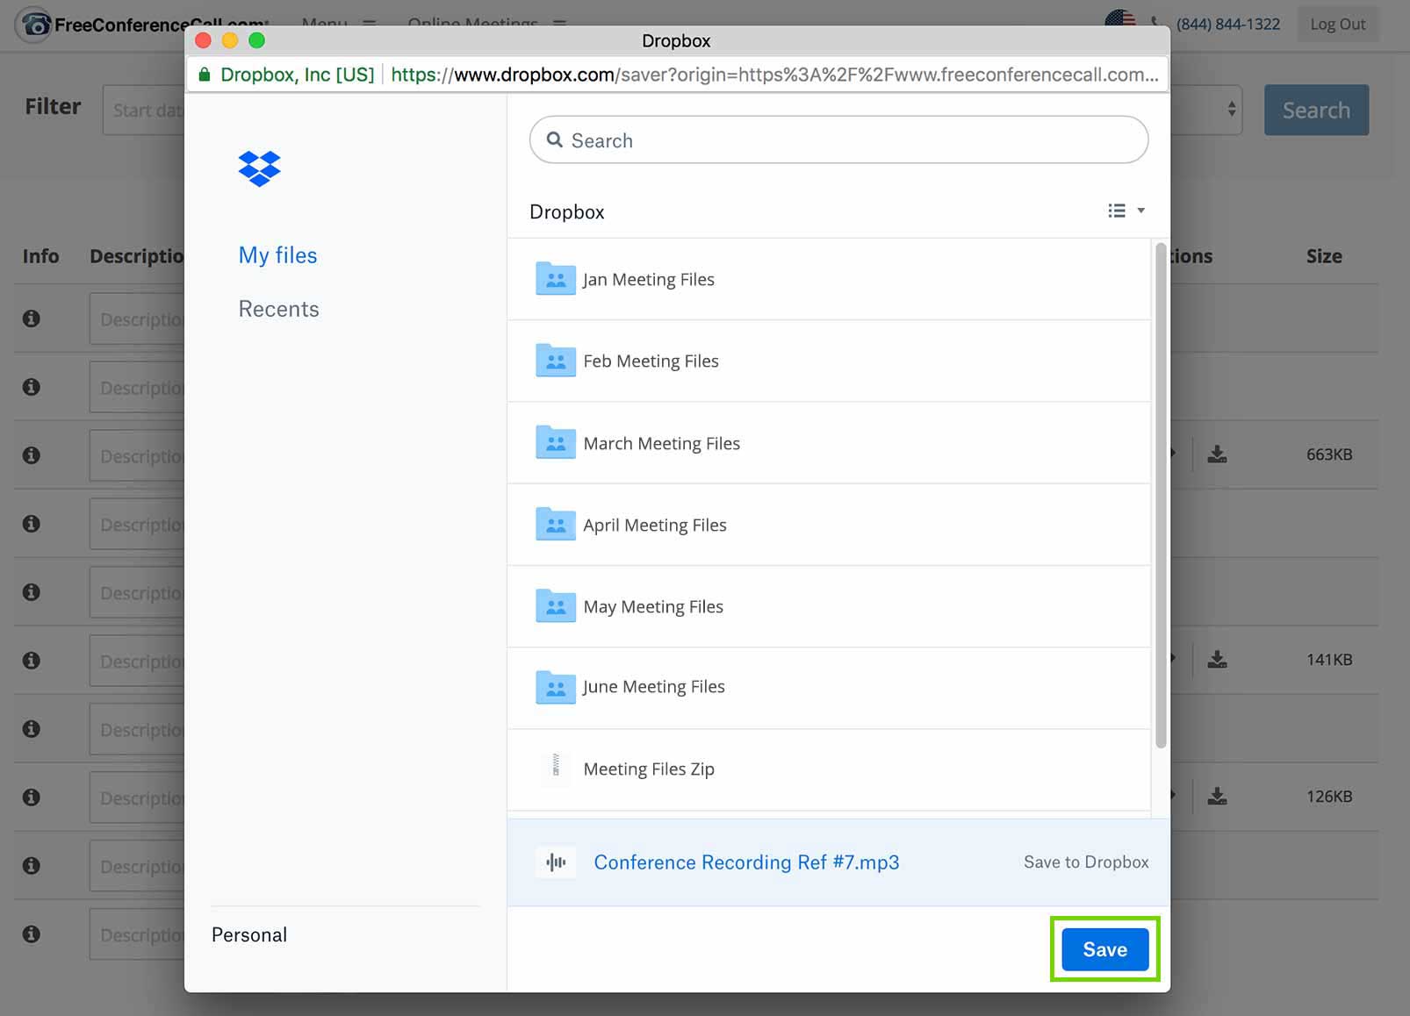Select the June Meeting Files folder icon
The height and width of the screenshot is (1016, 1410).
[x=555, y=688]
